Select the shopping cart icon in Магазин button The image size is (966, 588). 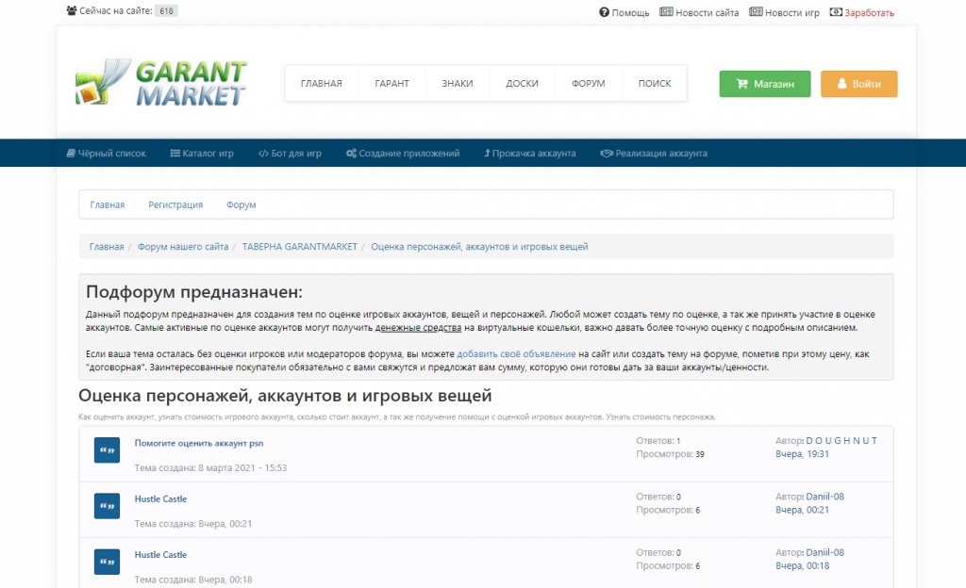745,83
